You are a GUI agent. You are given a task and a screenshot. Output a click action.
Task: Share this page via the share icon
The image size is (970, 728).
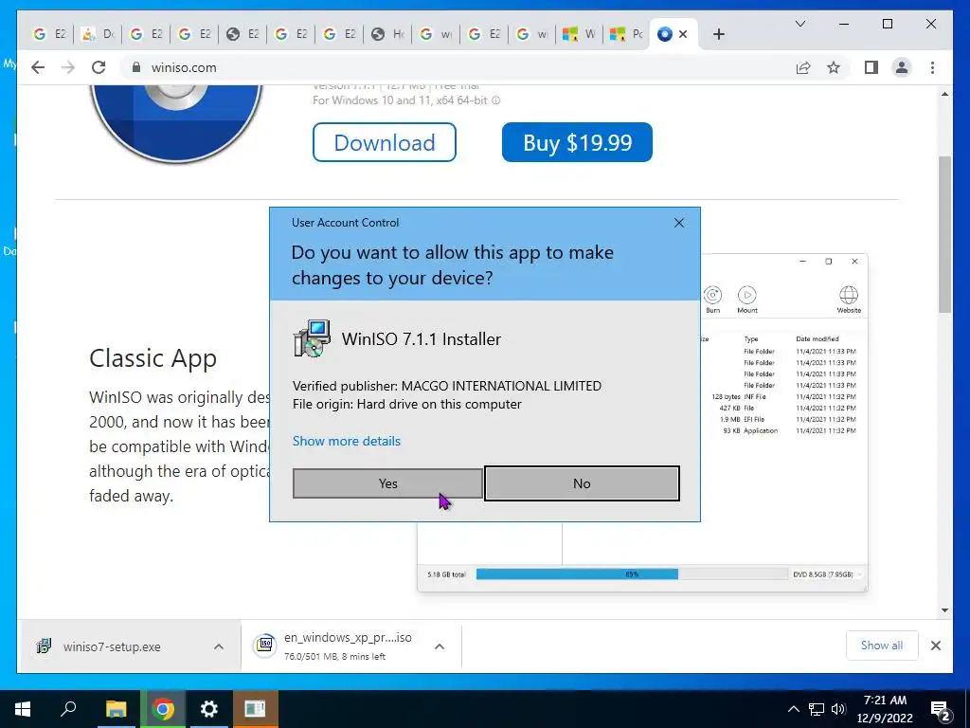tap(803, 67)
